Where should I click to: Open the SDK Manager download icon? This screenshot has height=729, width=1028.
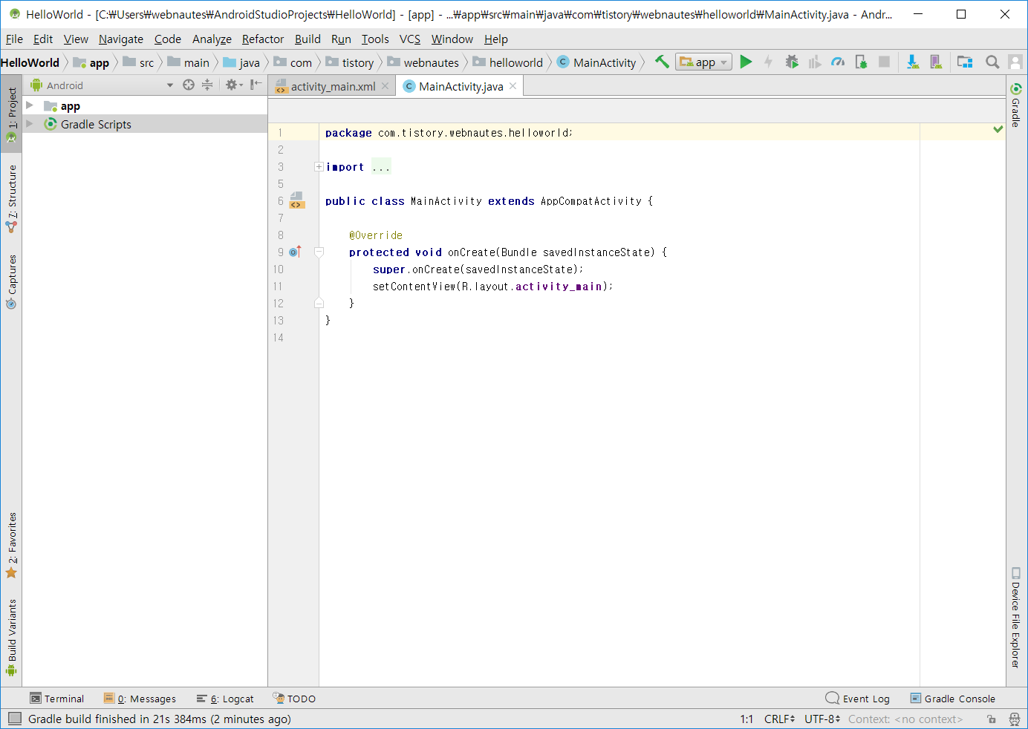pos(913,62)
